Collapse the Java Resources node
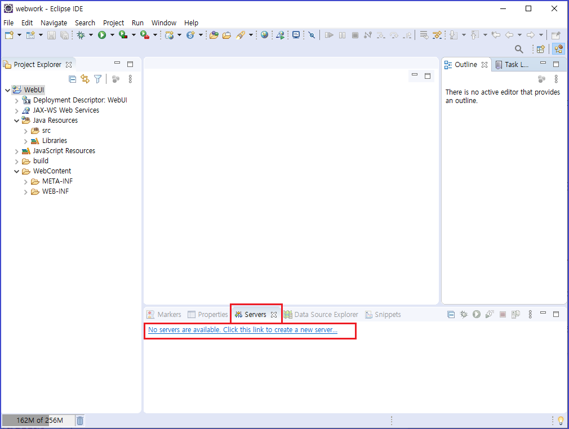This screenshot has width=569, height=429. [17, 120]
